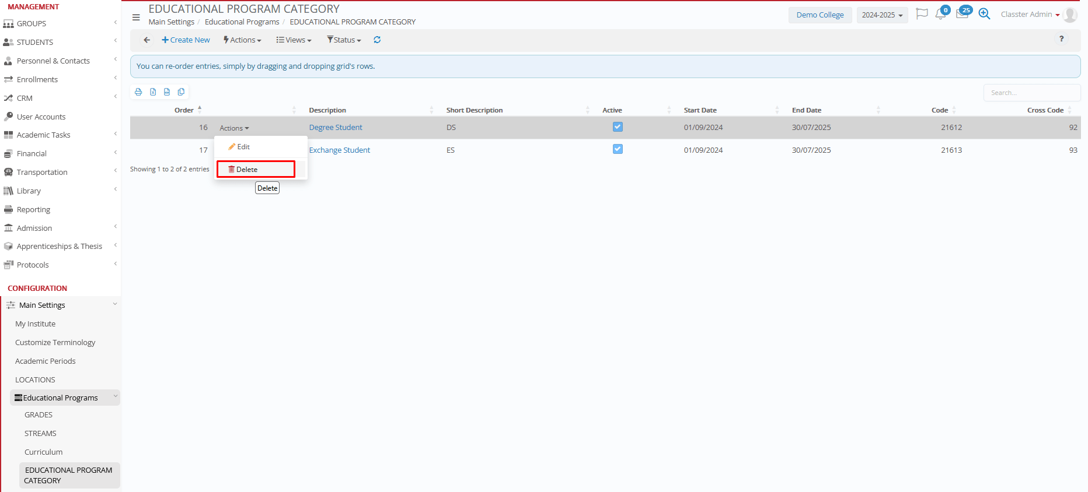
Task: Uncheck the Active checkbox for Exchange Student
Action: click(618, 149)
